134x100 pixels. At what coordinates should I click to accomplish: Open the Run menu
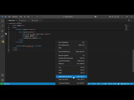click(28, 17)
